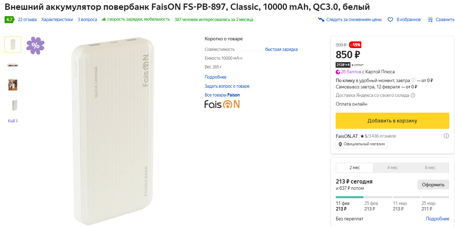The width and height of the screenshot is (455, 227).
Task: Expand product details via Подробнее under specs
Action: pos(215,77)
